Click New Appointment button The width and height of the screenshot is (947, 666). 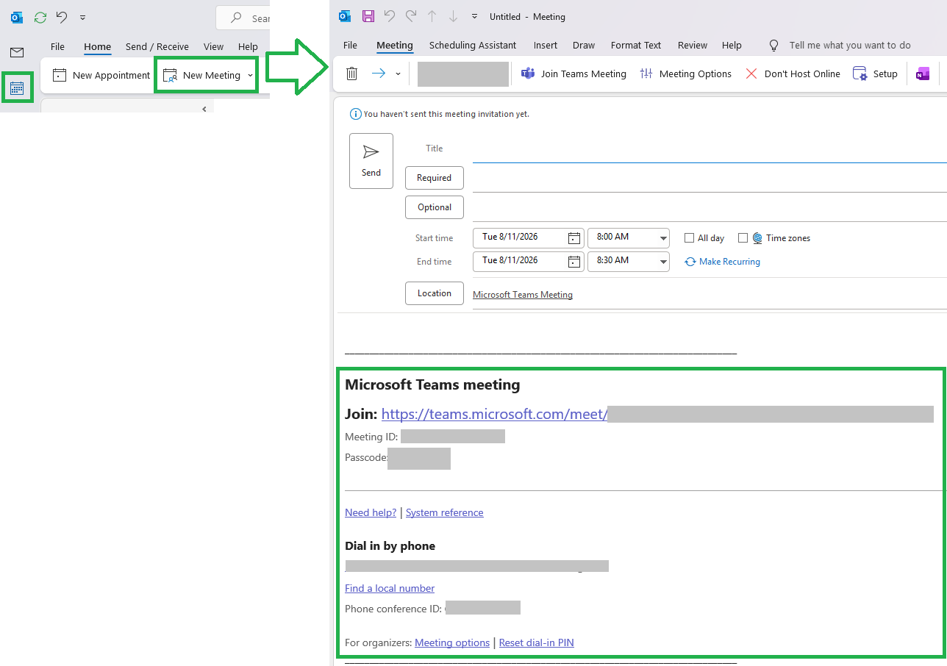[101, 75]
